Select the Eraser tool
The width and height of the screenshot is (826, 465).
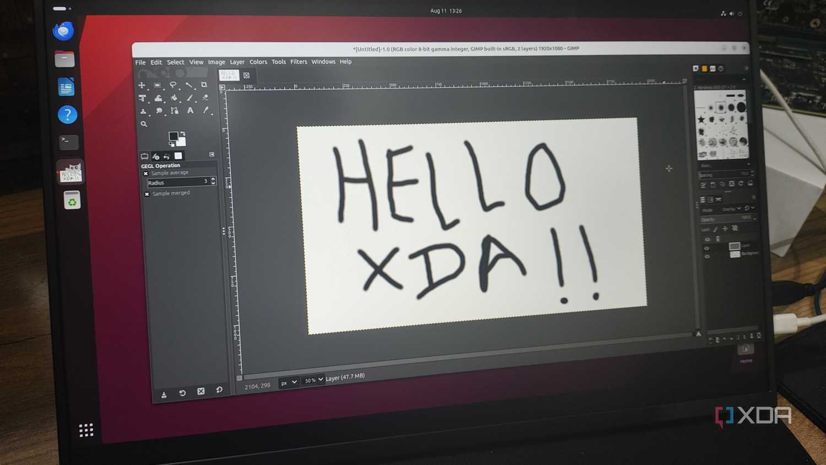coord(205,98)
